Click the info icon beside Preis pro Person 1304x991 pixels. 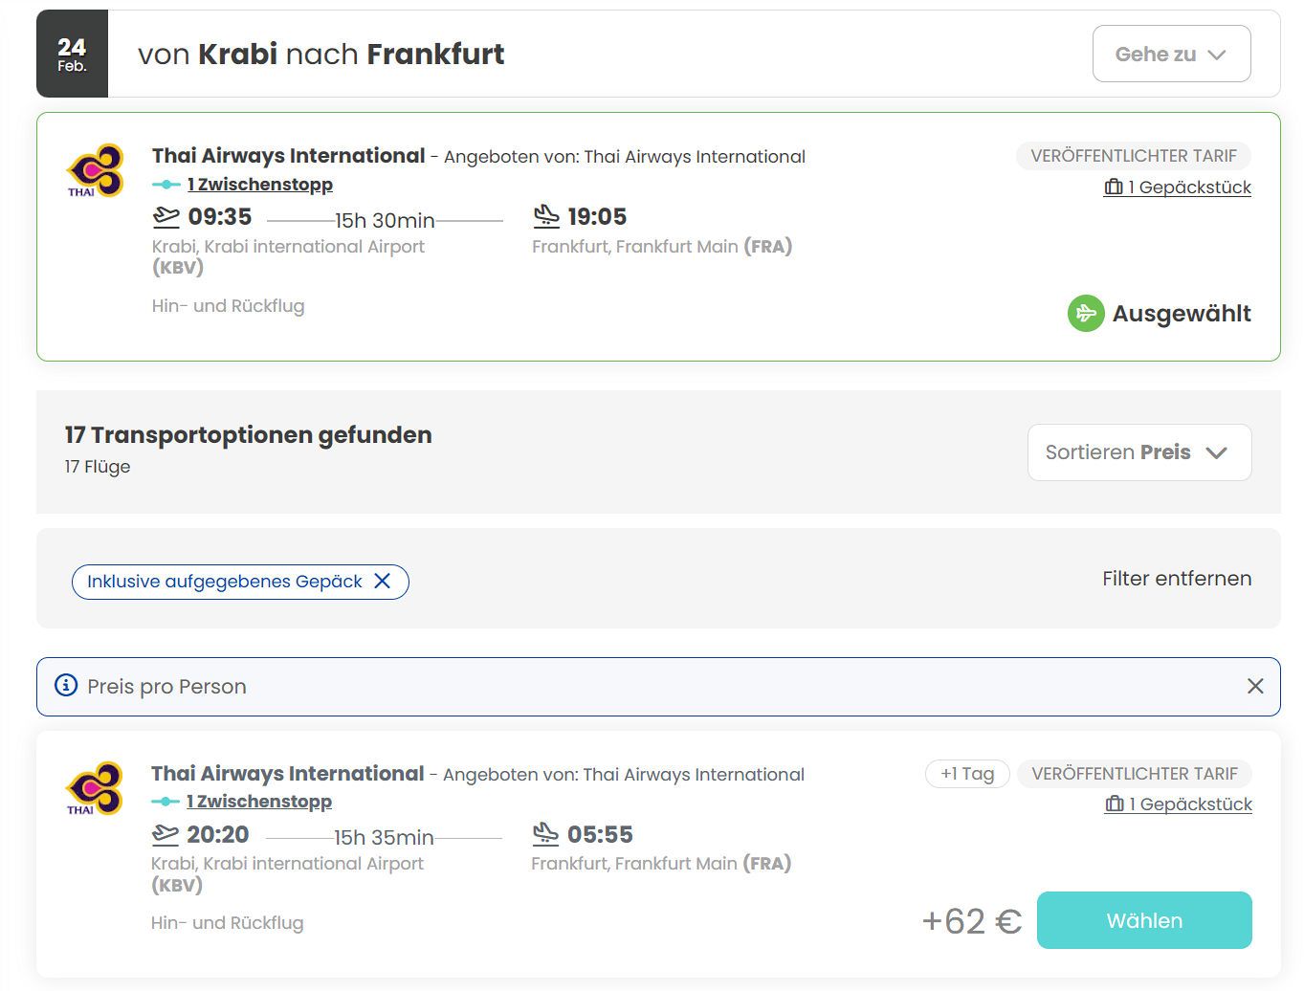click(x=65, y=685)
